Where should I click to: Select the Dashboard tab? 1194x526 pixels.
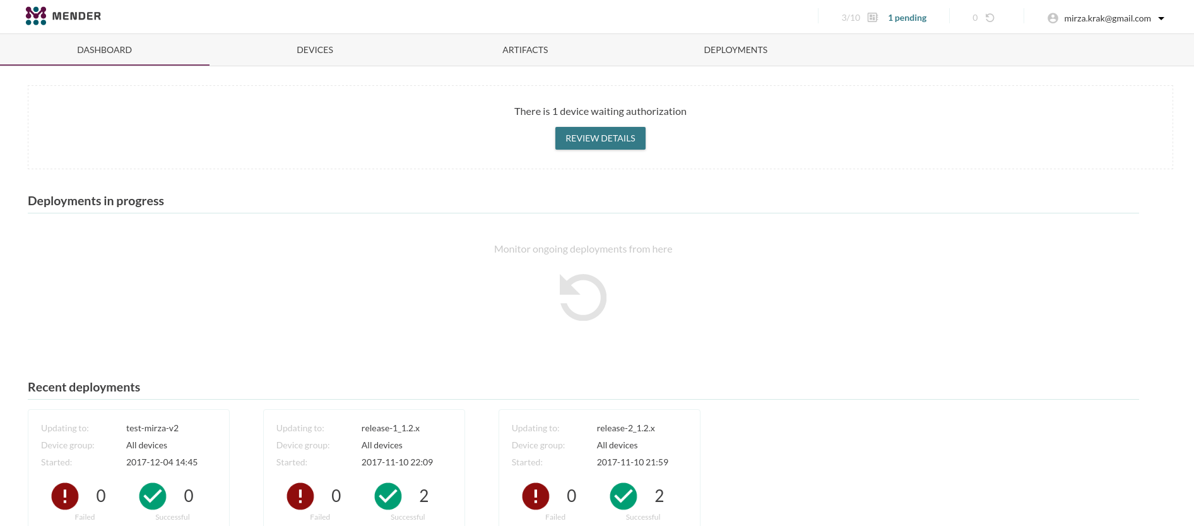click(x=104, y=50)
